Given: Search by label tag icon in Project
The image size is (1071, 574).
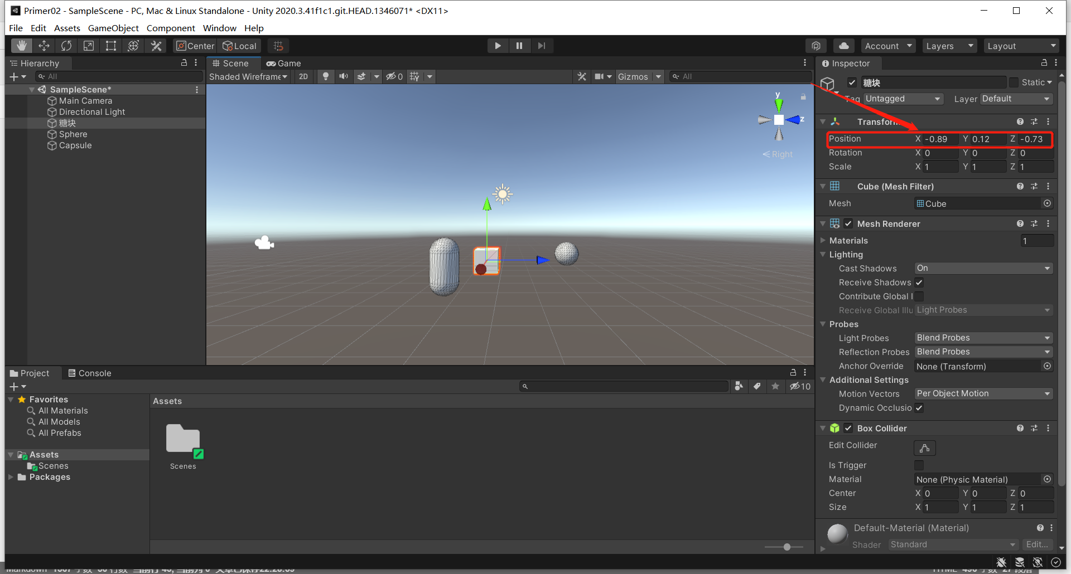Looking at the screenshot, I should coord(757,386).
